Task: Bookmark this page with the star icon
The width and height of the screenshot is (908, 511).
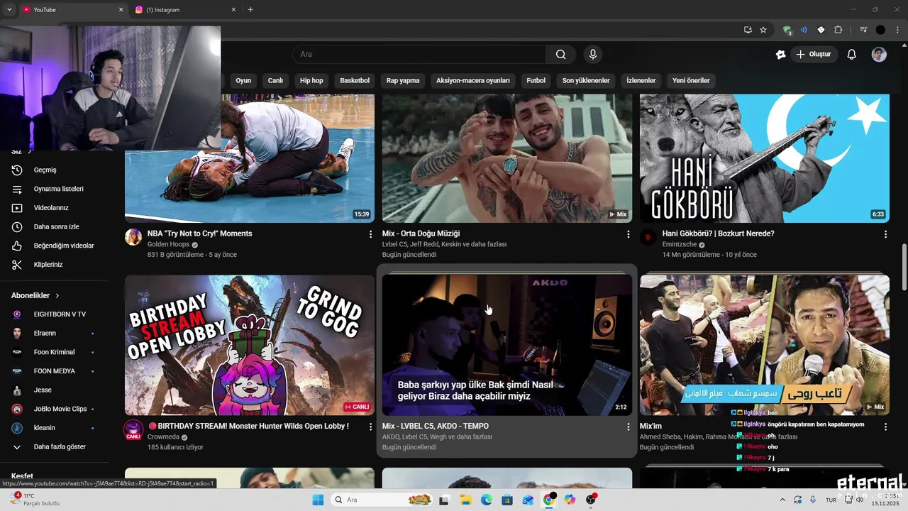Action: pos(763,30)
